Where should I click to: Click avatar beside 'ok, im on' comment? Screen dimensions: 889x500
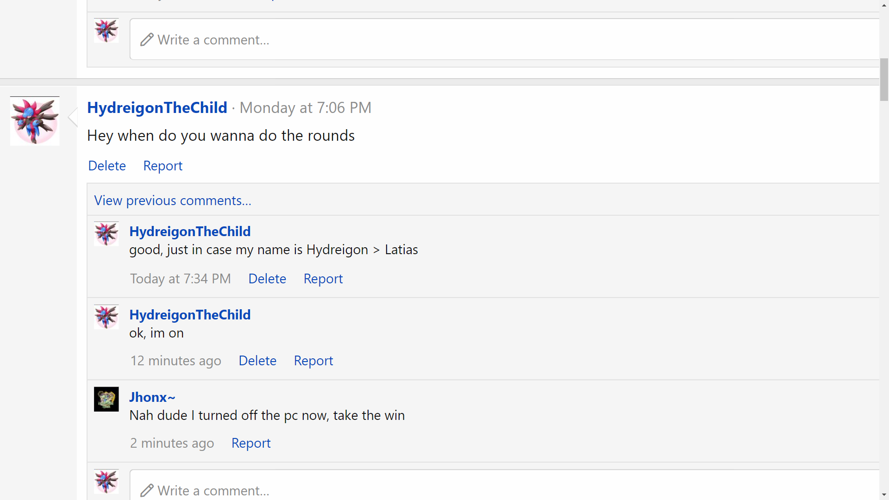pos(106,317)
